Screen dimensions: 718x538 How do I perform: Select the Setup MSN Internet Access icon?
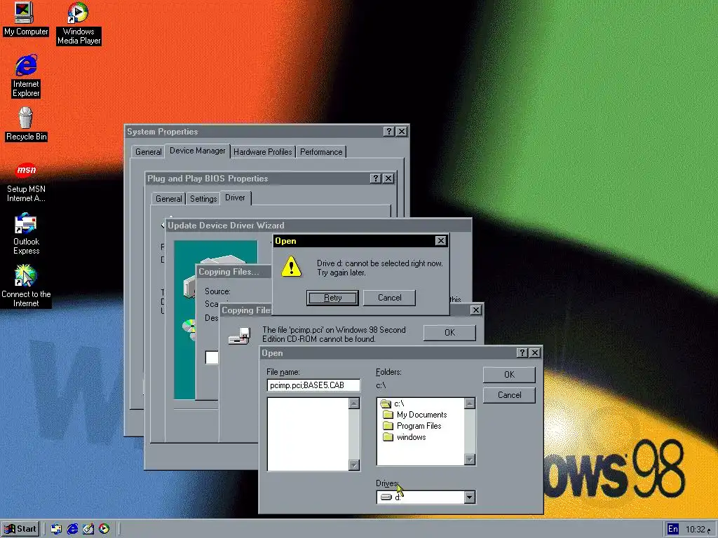(x=26, y=181)
